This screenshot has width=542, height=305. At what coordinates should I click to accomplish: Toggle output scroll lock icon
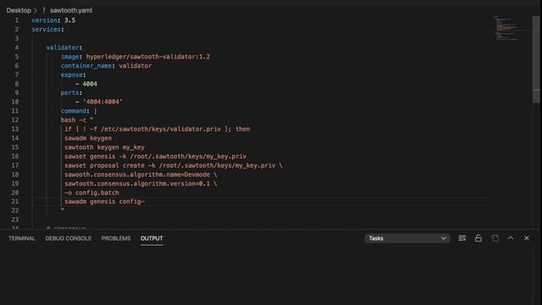click(x=478, y=238)
